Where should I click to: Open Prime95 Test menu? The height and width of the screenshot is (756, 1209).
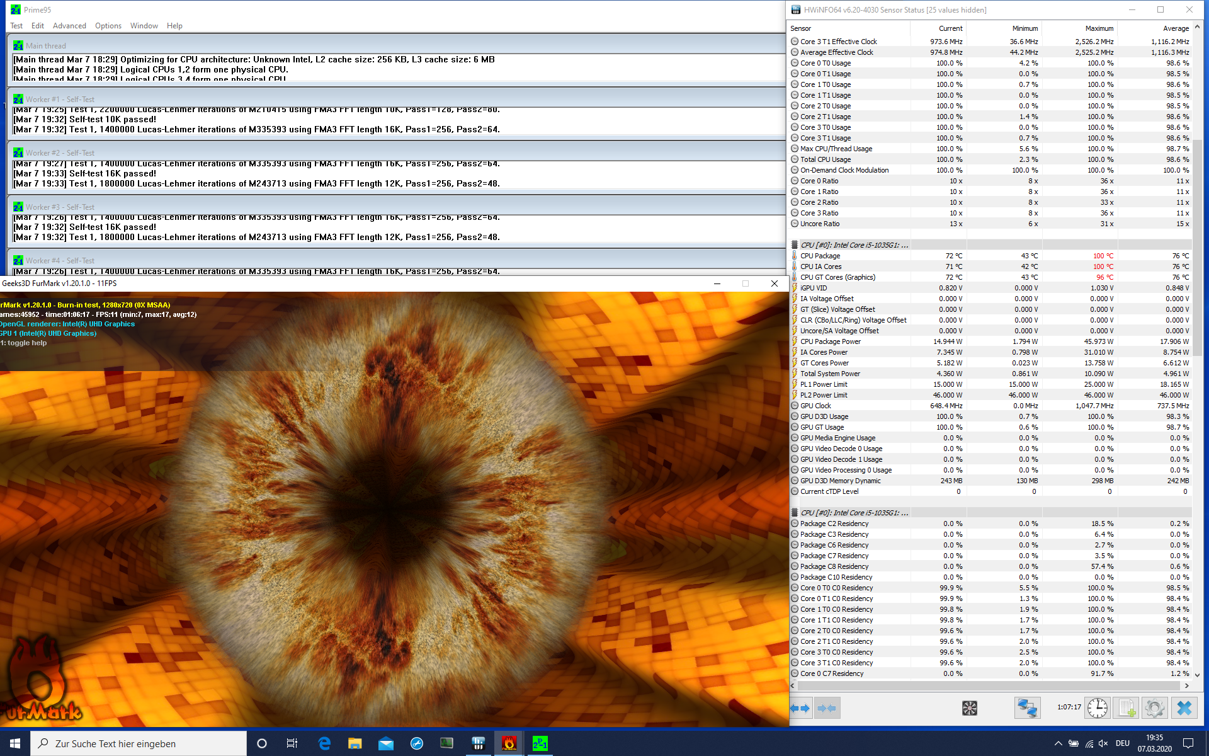16,26
